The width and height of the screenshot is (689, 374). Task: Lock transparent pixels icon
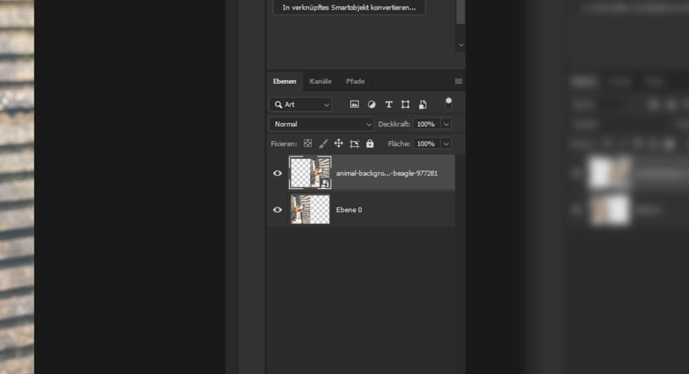pos(307,143)
